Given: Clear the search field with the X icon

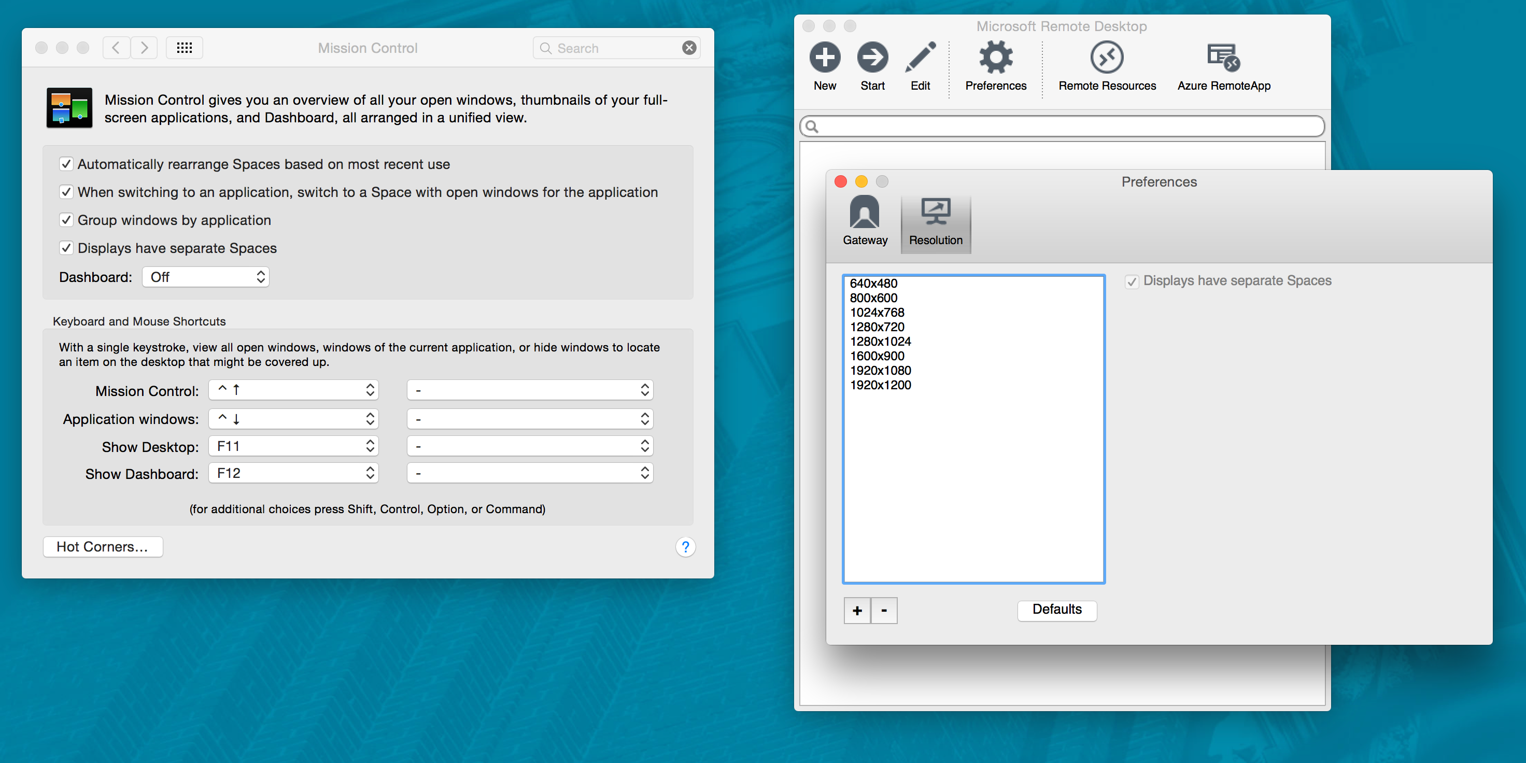Looking at the screenshot, I should pyautogui.click(x=689, y=48).
